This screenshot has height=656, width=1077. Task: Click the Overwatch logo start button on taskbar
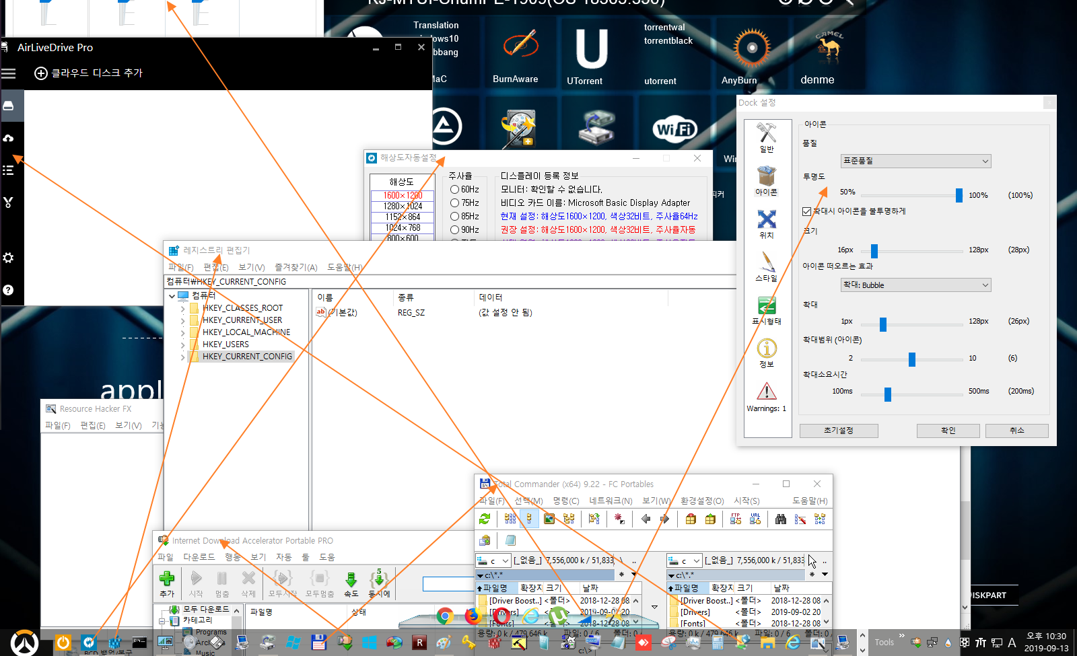coord(24,643)
